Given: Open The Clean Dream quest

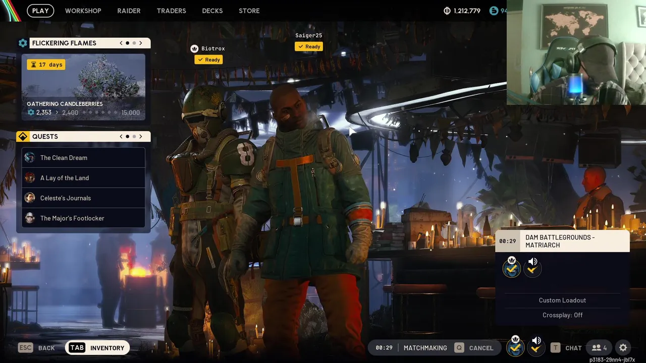Looking at the screenshot, I should (x=83, y=158).
